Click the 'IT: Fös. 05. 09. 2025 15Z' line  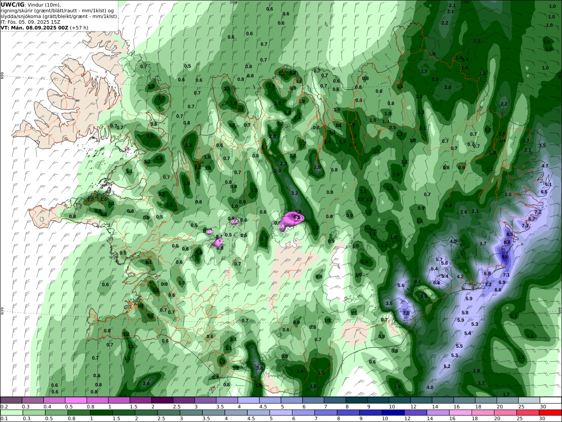[x=30, y=22]
